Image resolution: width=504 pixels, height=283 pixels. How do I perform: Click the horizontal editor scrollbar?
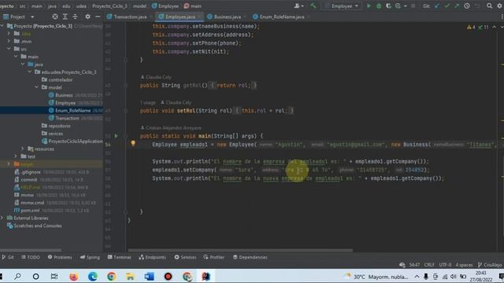[x=240, y=250]
